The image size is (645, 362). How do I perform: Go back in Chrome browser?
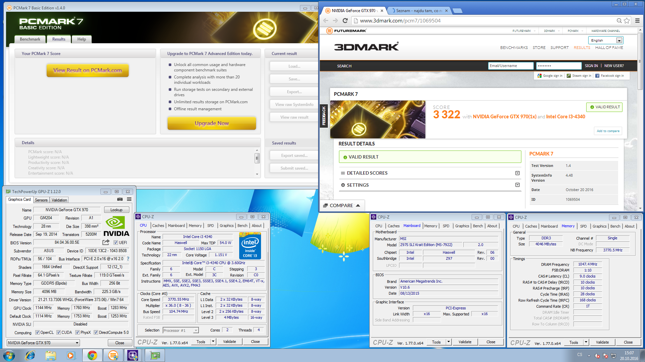click(326, 20)
